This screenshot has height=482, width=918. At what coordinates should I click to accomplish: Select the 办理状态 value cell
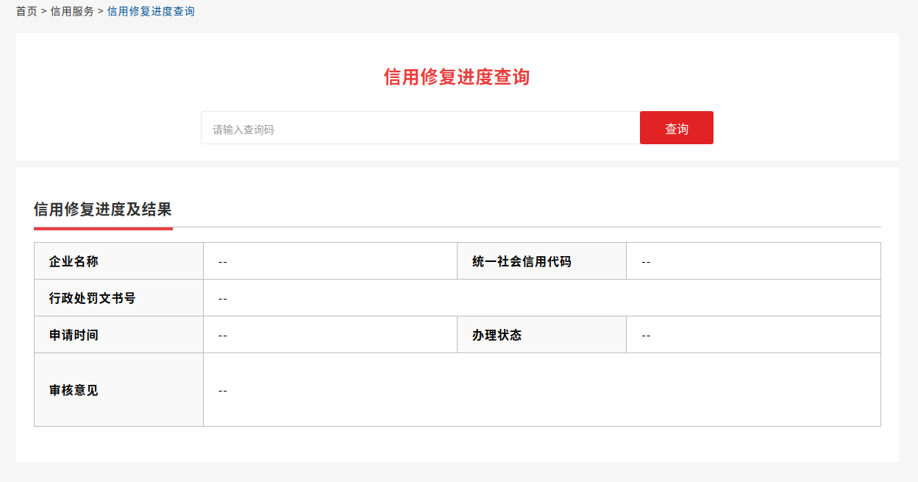[752, 335]
